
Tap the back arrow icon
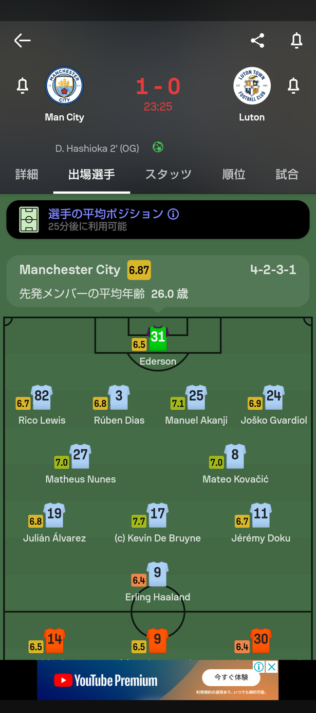[23, 41]
